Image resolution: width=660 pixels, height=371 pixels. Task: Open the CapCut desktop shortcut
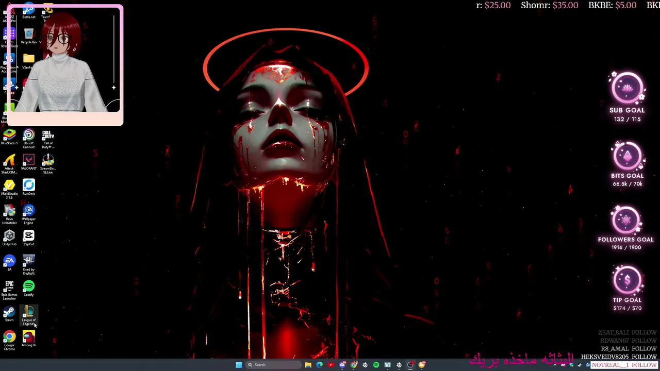28,238
